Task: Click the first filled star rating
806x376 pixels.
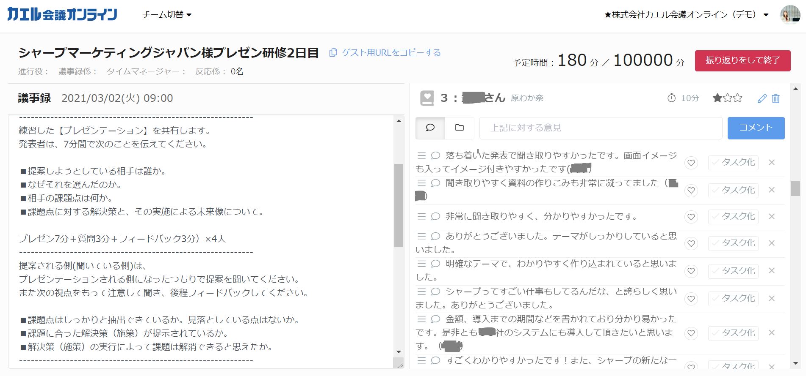Action: click(717, 98)
